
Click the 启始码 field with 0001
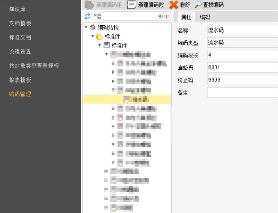(x=242, y=67)
